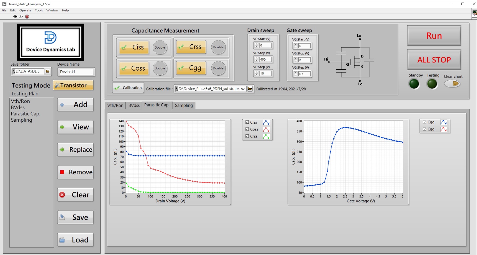
Task: Run the VI using the toolbar run arrow
Action: (x=15, y=16)
